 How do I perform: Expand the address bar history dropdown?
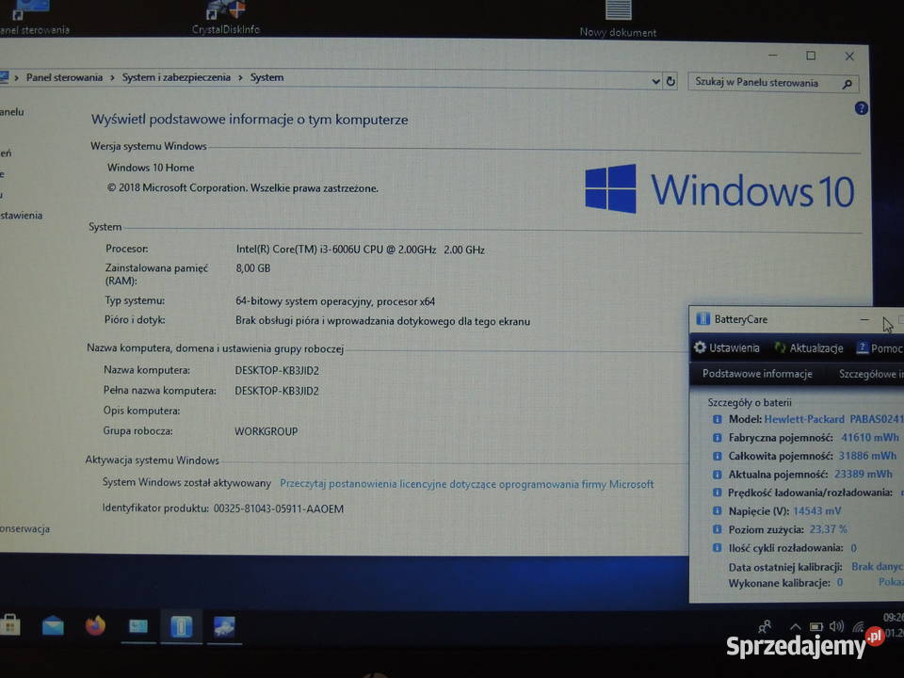pyautogui.click(x=655, y=81)
